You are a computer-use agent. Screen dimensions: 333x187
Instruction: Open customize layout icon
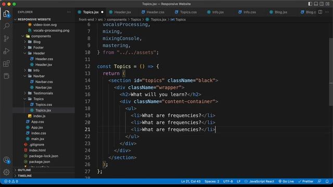click(x=327, y=4)
